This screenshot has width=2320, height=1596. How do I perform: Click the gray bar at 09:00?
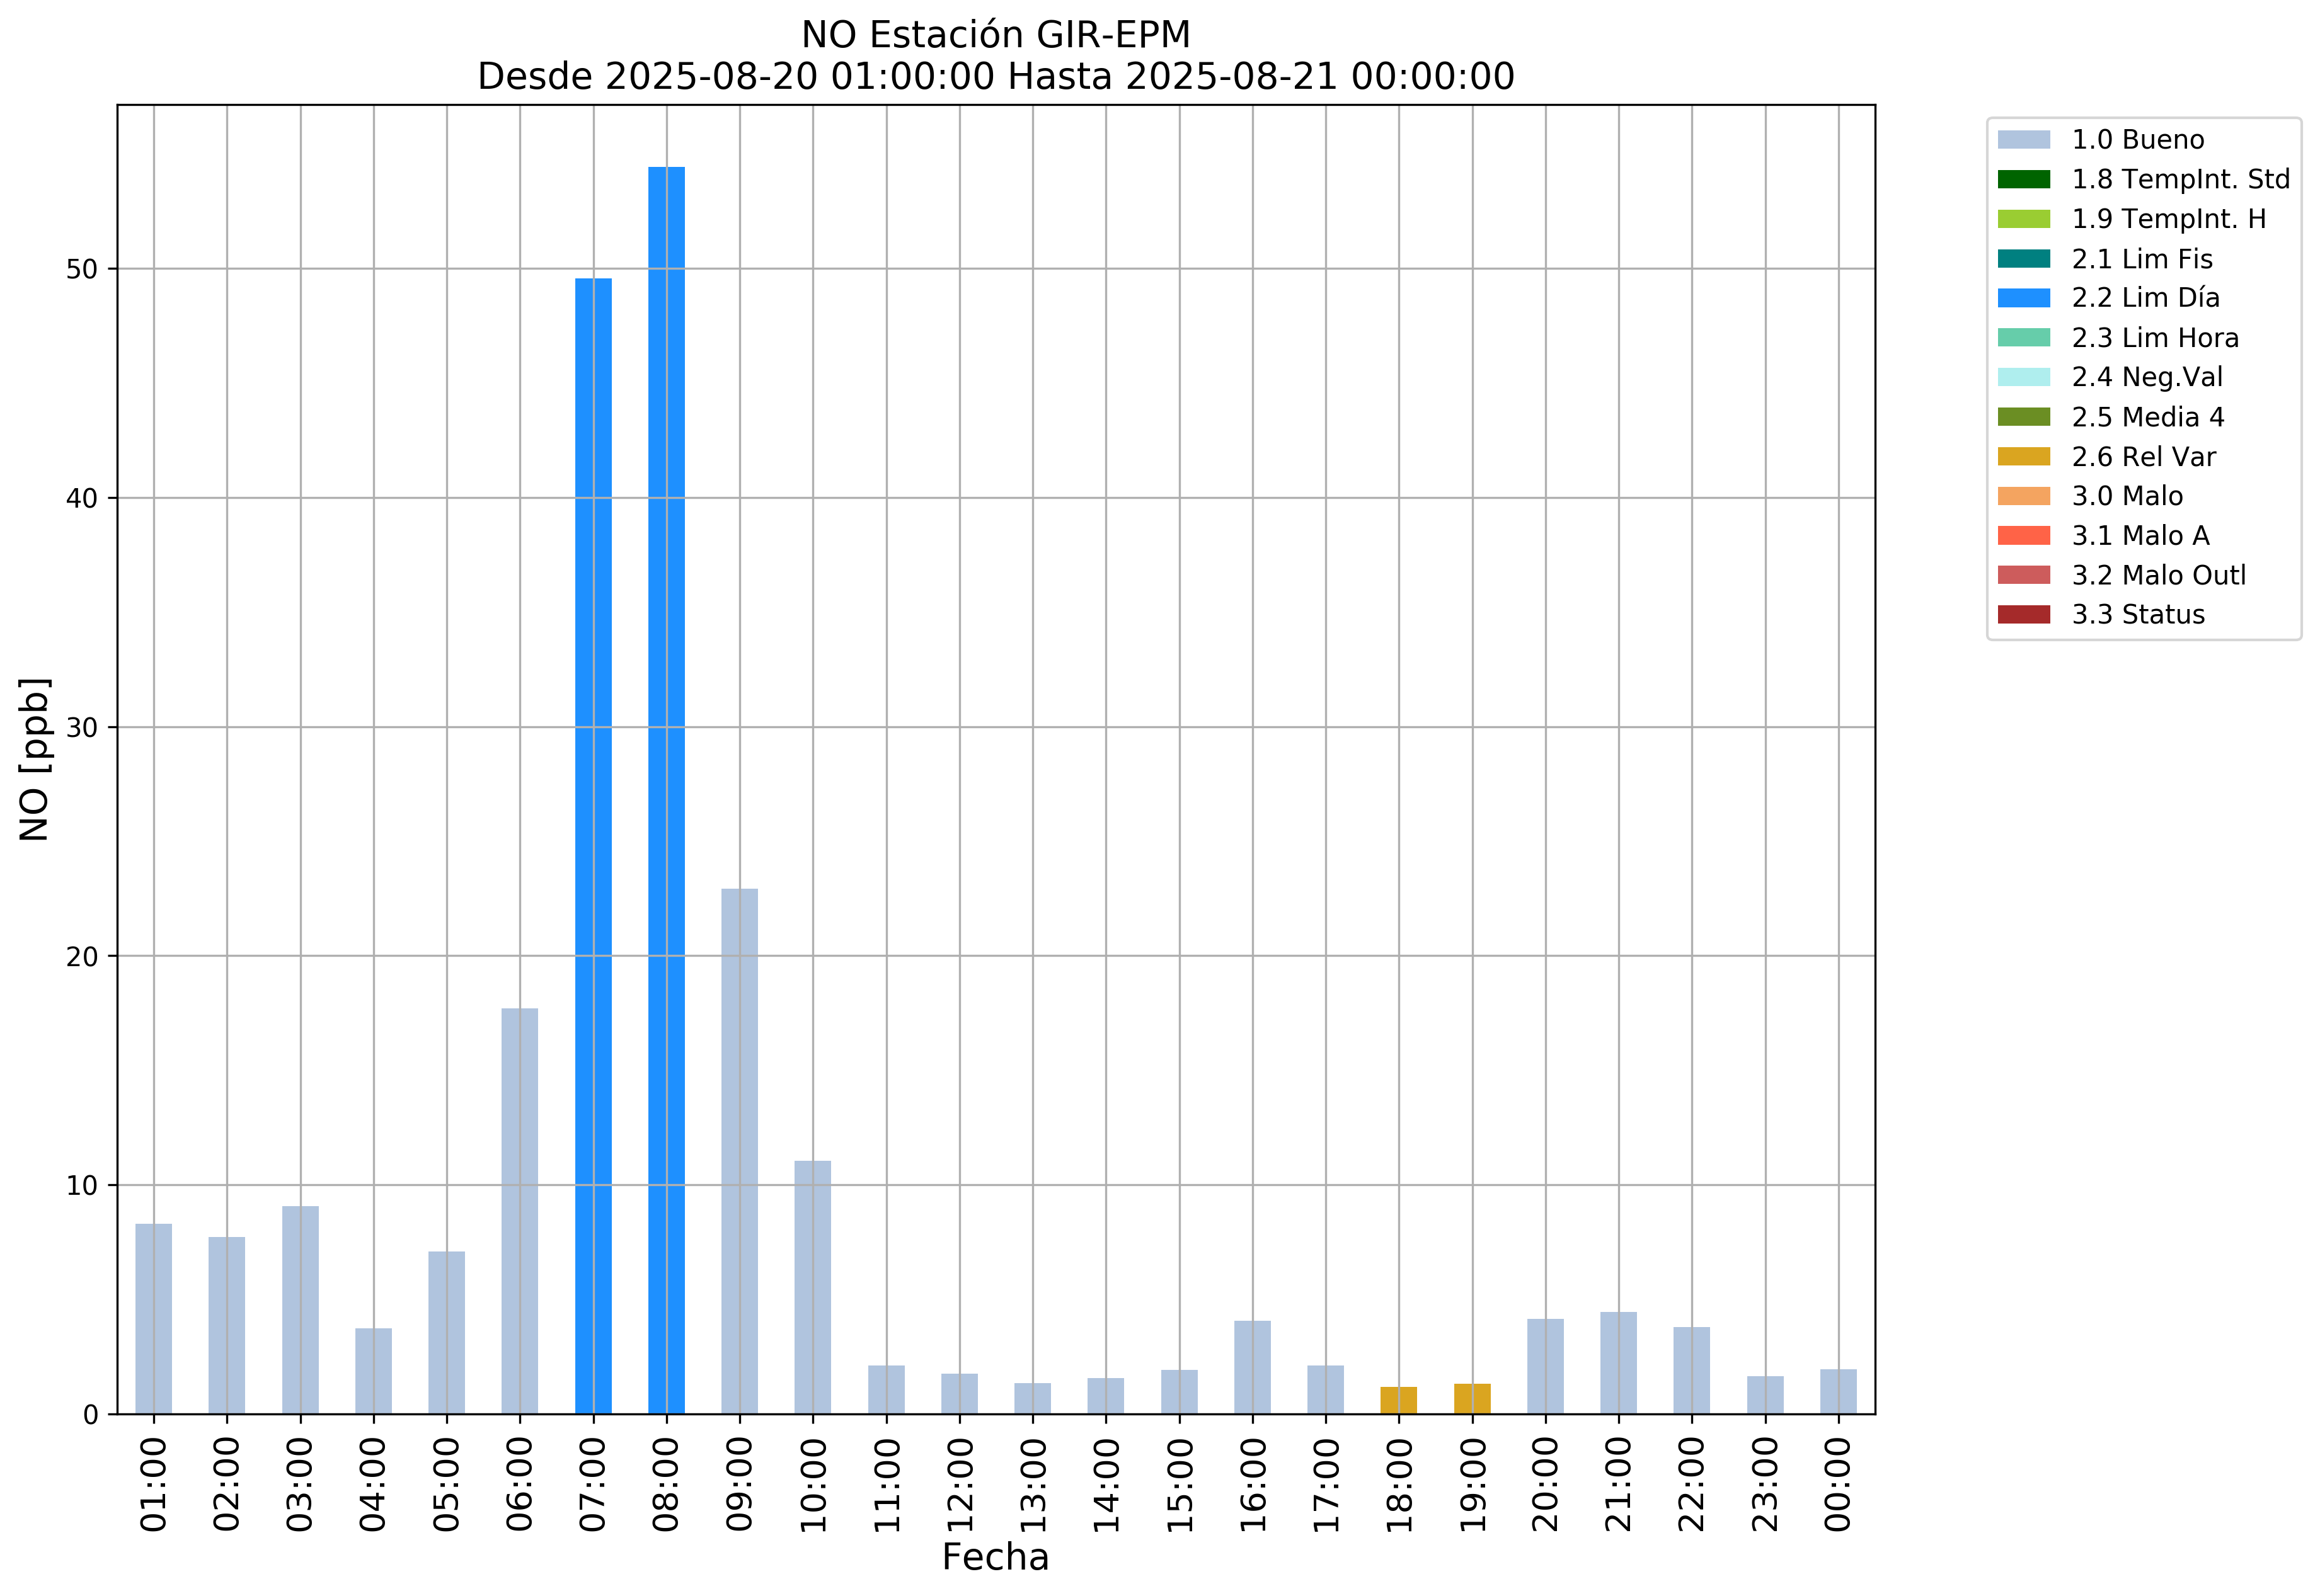[739, 1150]
